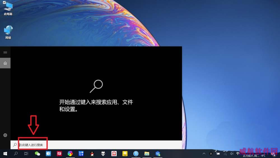
Task: Open the Wi-Fi network tray icon
Action: pos(225,154)
